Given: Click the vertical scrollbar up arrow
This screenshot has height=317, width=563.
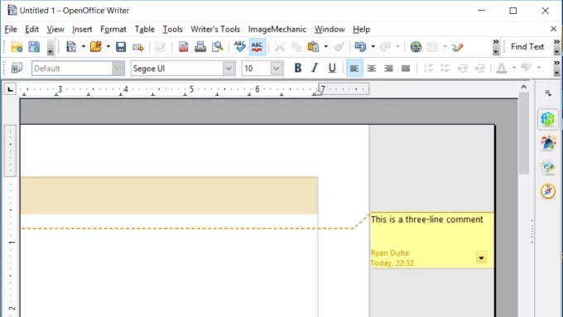Looking at the screenshot, I should (x=523, y=87).
